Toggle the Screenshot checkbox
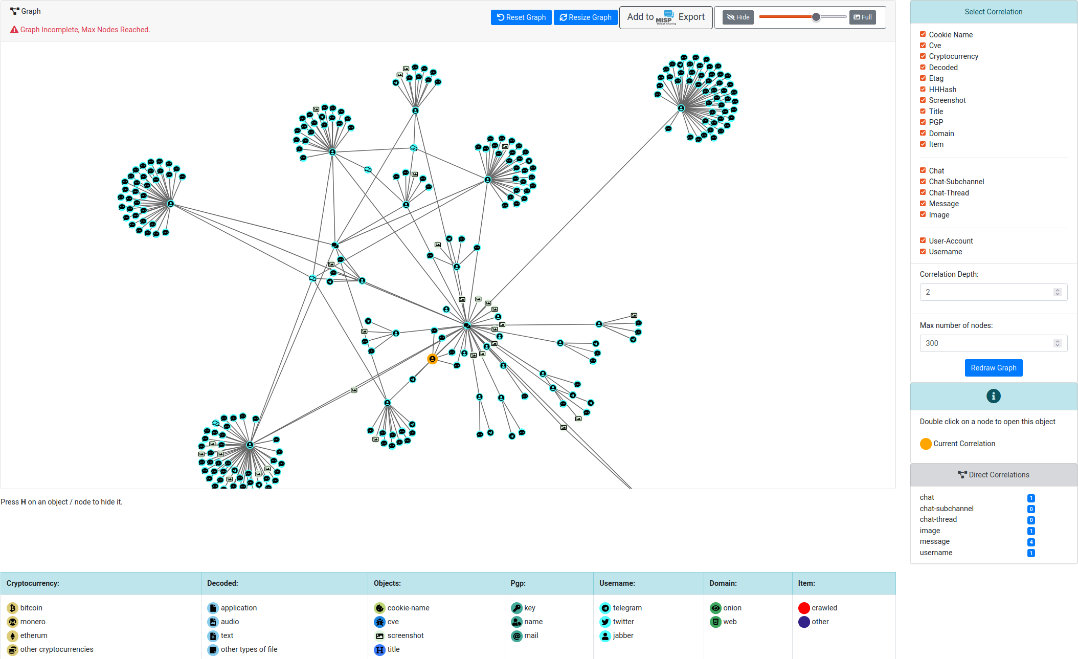Viewport: 1078px width, 659px height. (x=923, y=100)
